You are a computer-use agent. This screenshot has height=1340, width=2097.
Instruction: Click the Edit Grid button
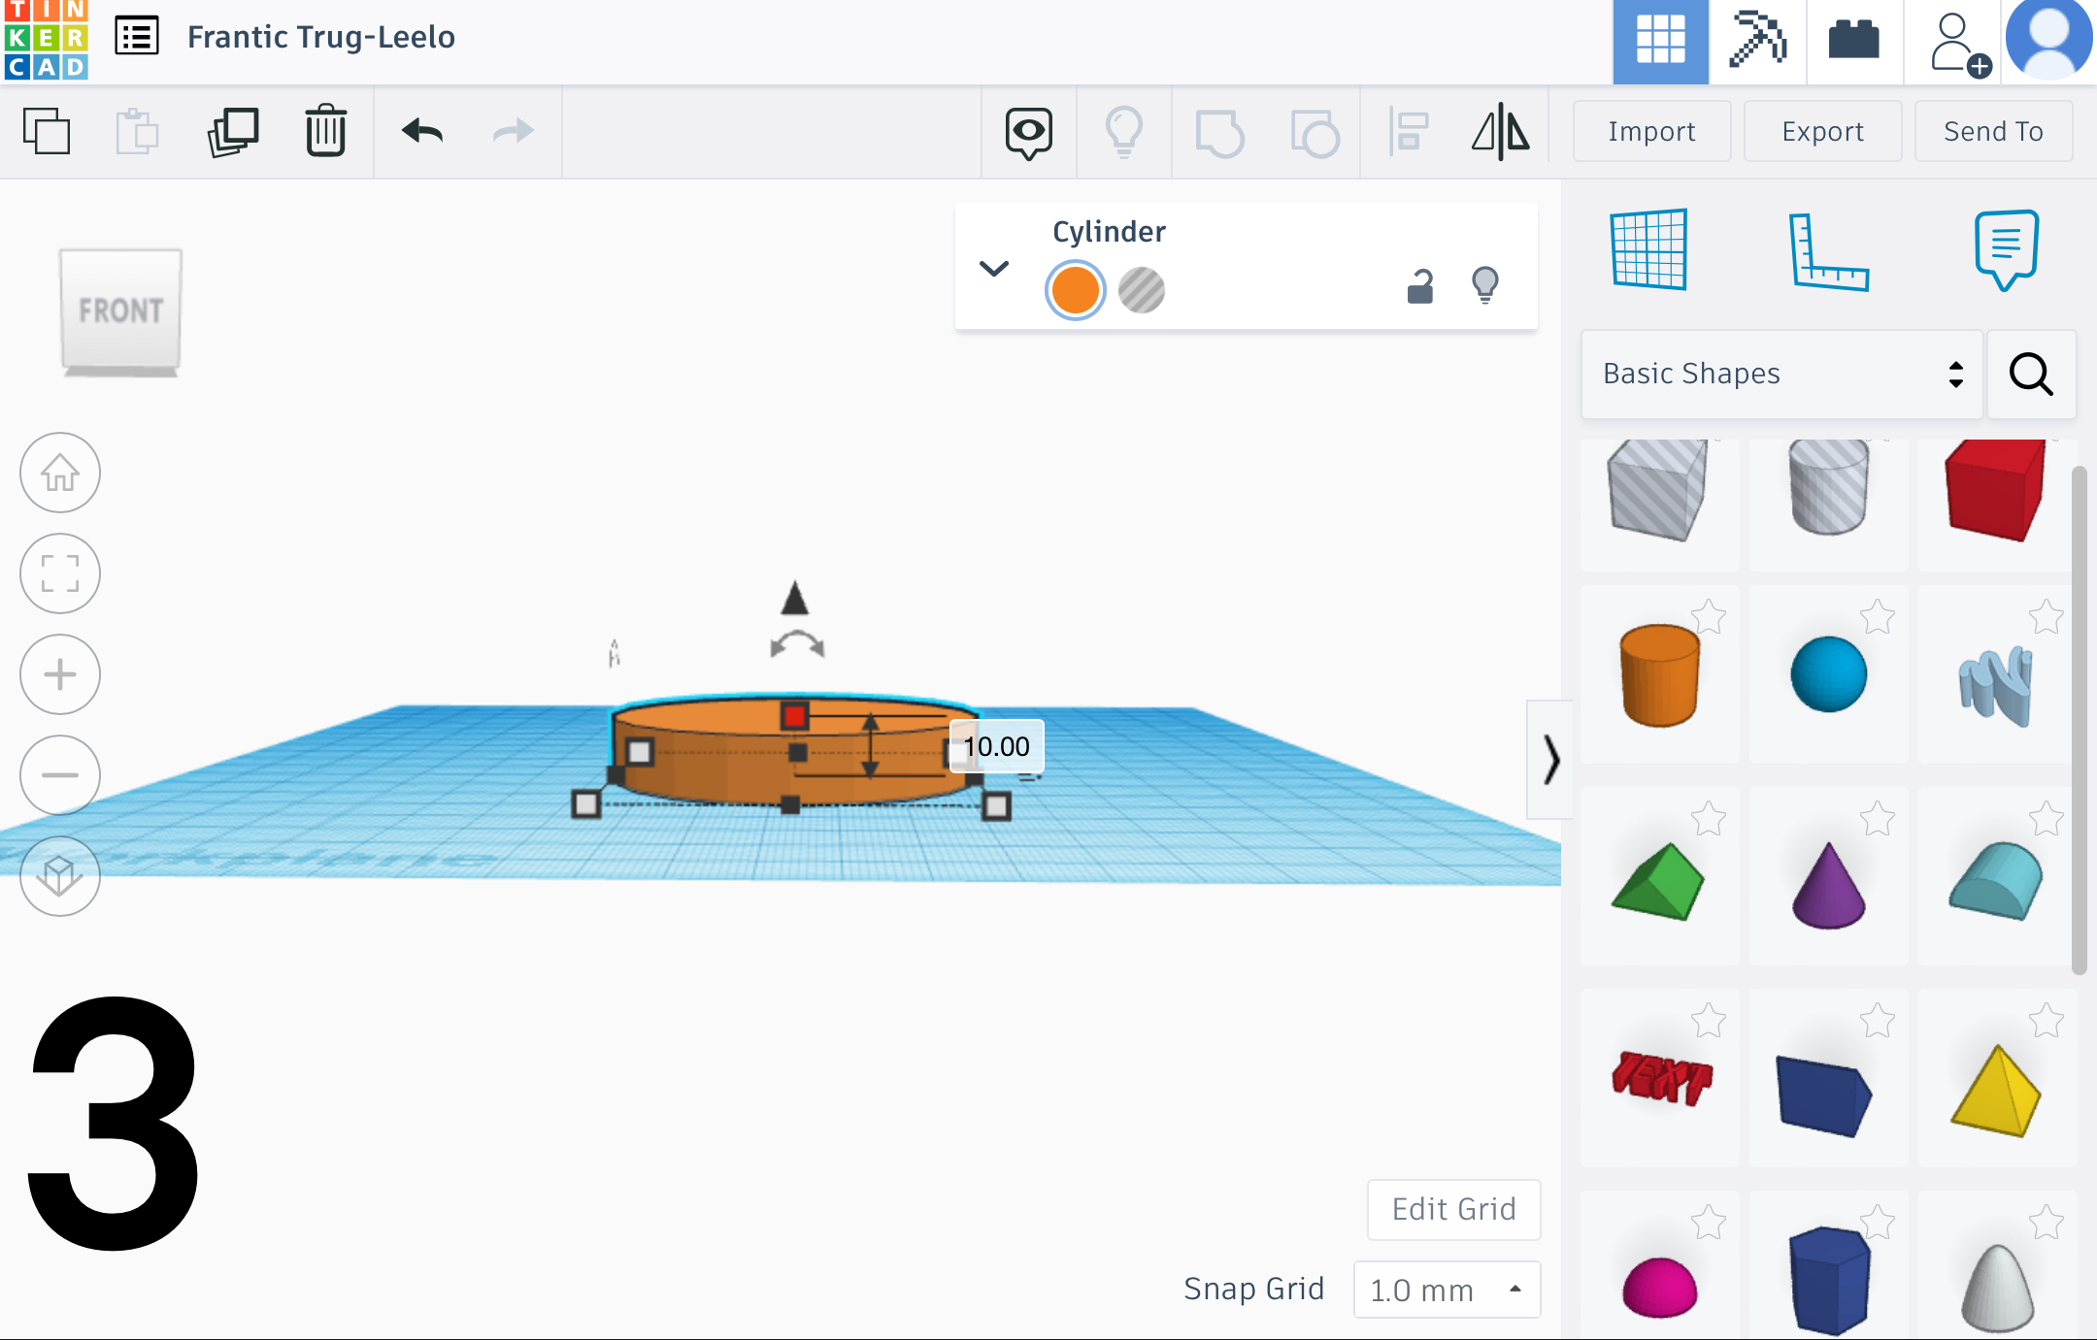[1453, 1209]
